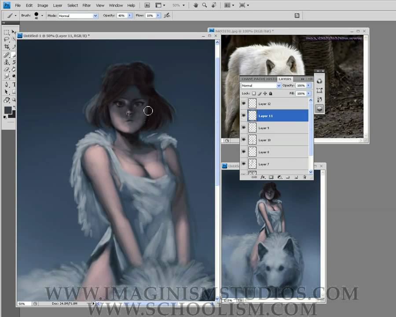The height and width of the screenshot is (317, 396).
Task: Toggle lock all padlock icon
Action: point(271,93)
